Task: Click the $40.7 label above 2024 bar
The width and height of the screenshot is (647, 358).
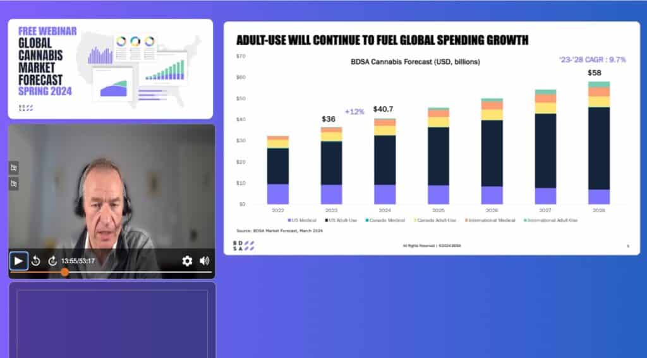Action: click(383, 109)
